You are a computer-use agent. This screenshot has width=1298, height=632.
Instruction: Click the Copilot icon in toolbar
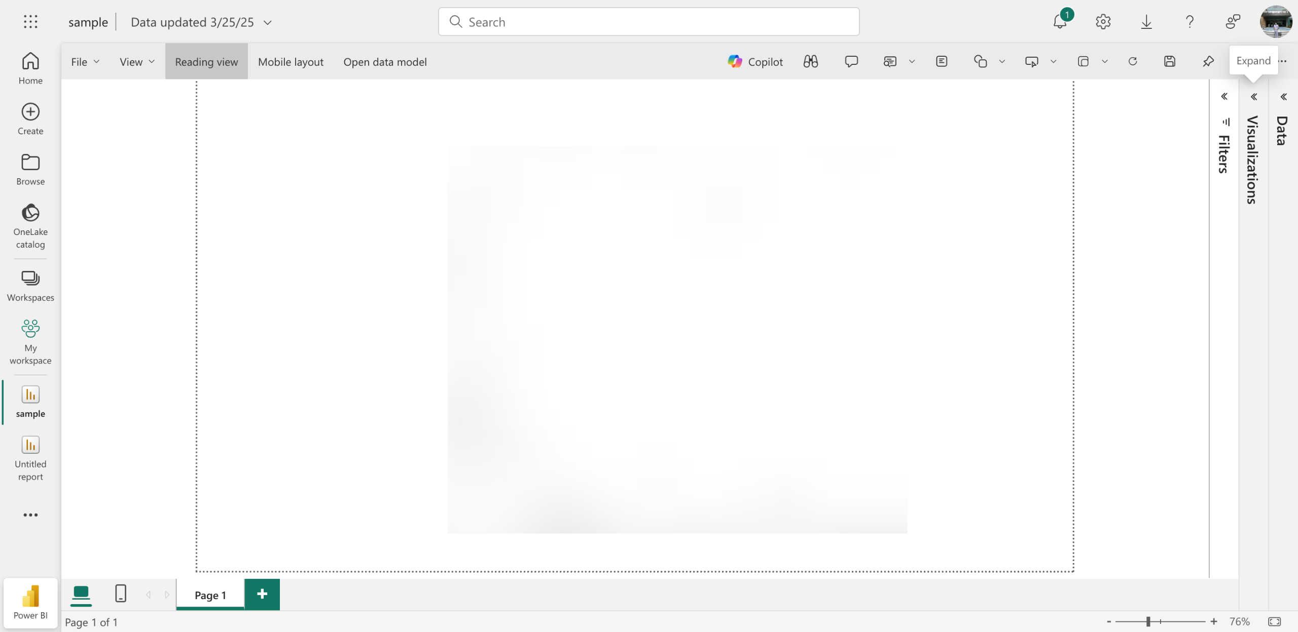click(755, 62)
